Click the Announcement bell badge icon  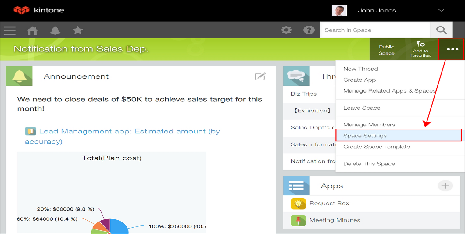tap(19, 76)
